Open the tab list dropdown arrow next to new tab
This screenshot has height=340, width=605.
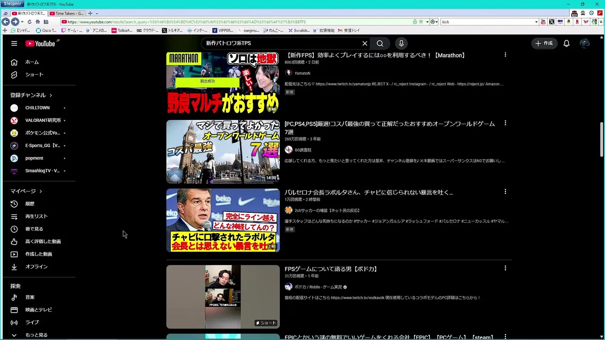coord(96,13)
